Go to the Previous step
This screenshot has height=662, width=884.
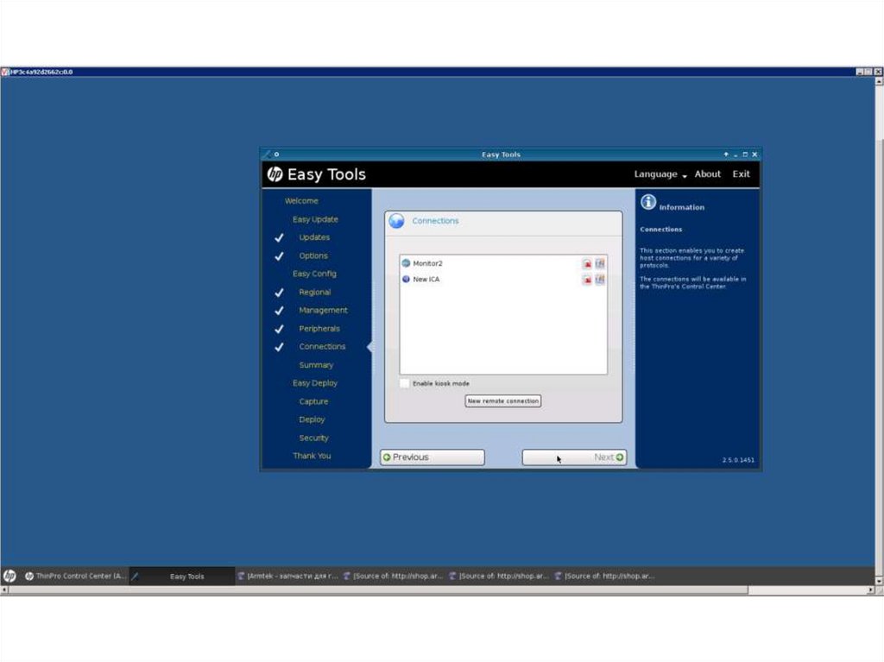point(432,457)
